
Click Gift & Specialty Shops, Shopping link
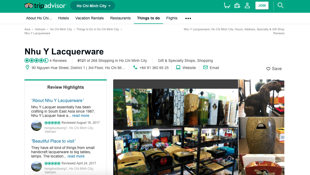(x=185, y=61)
